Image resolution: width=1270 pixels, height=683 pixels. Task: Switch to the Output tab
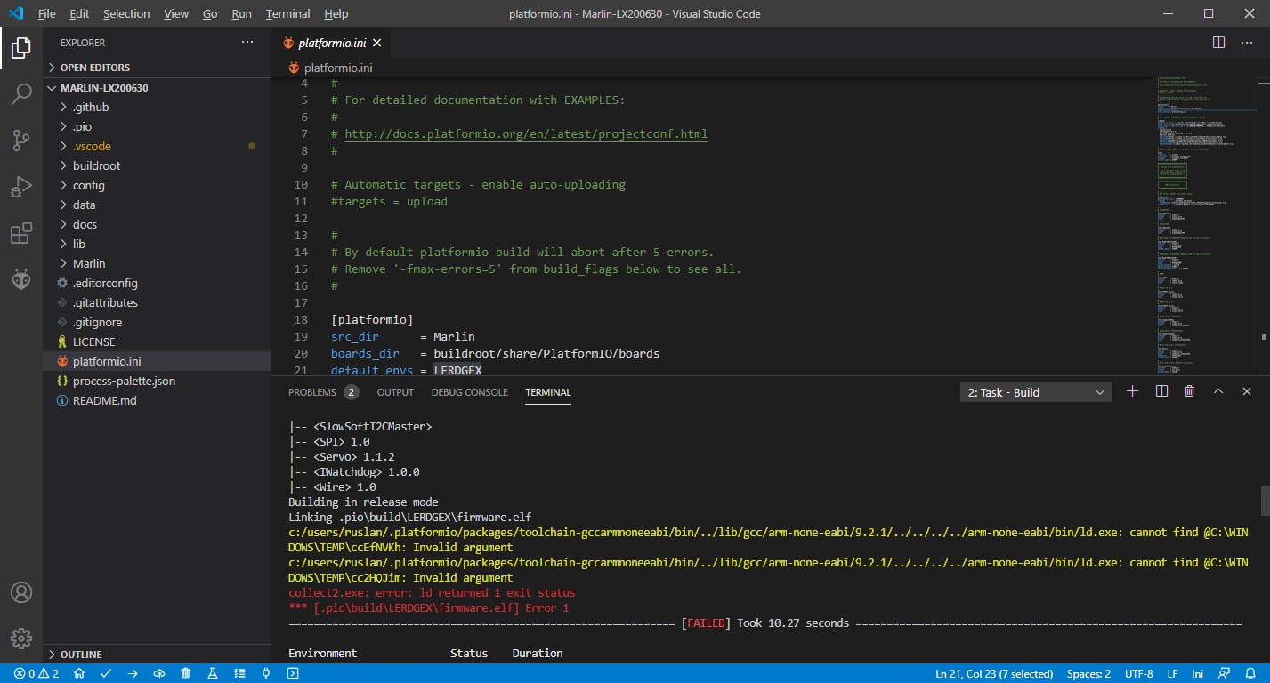coord(395,392)
